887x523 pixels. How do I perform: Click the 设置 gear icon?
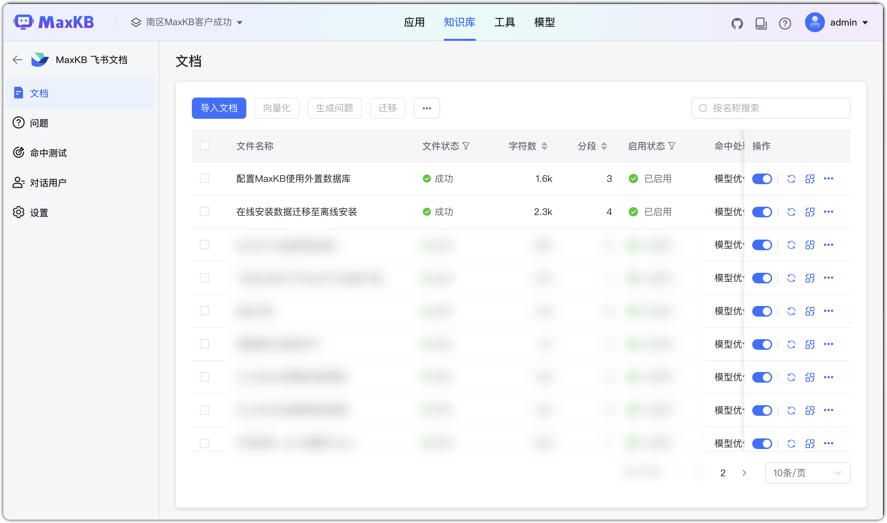click(x=18, y=212)
